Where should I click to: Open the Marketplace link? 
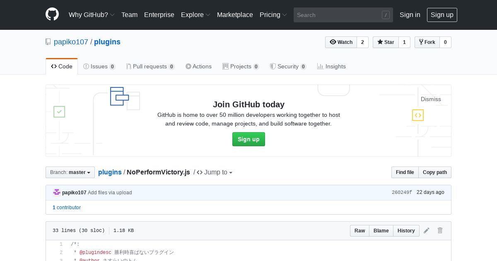click(235, 15)
